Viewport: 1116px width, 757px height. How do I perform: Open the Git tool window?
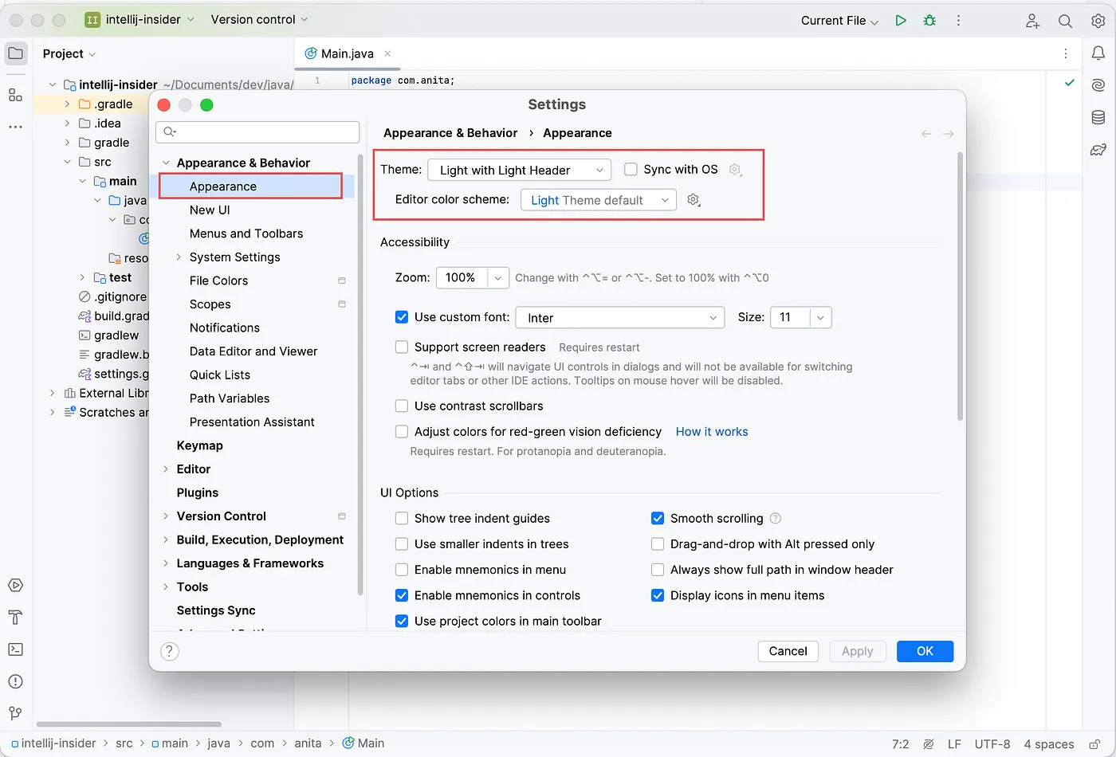16,713
